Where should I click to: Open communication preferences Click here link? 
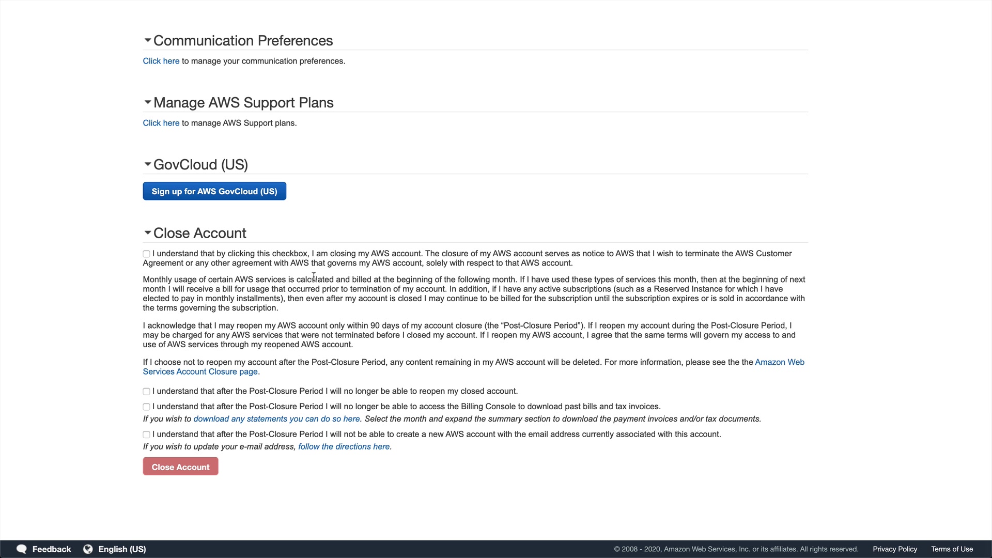pyautogui.click(x=161, y=61)
